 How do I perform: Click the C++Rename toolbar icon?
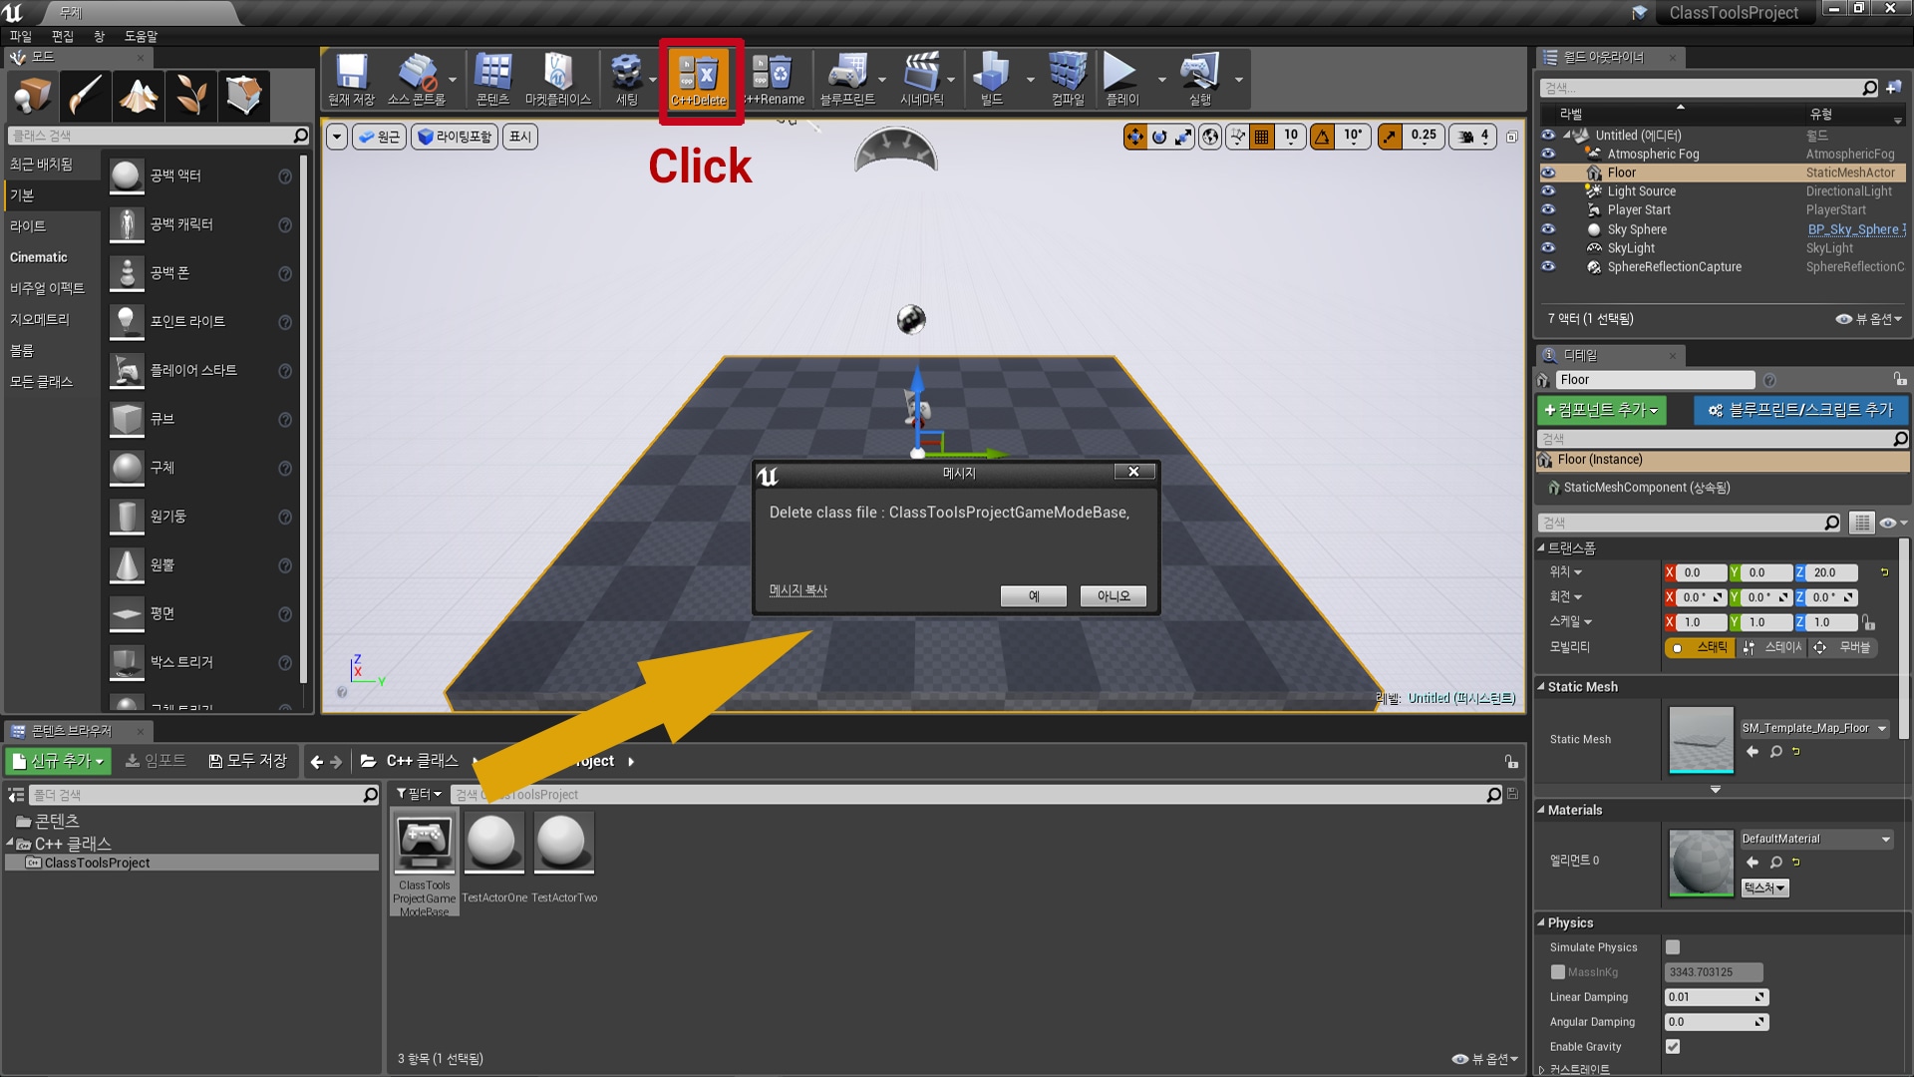coord(774,79)
